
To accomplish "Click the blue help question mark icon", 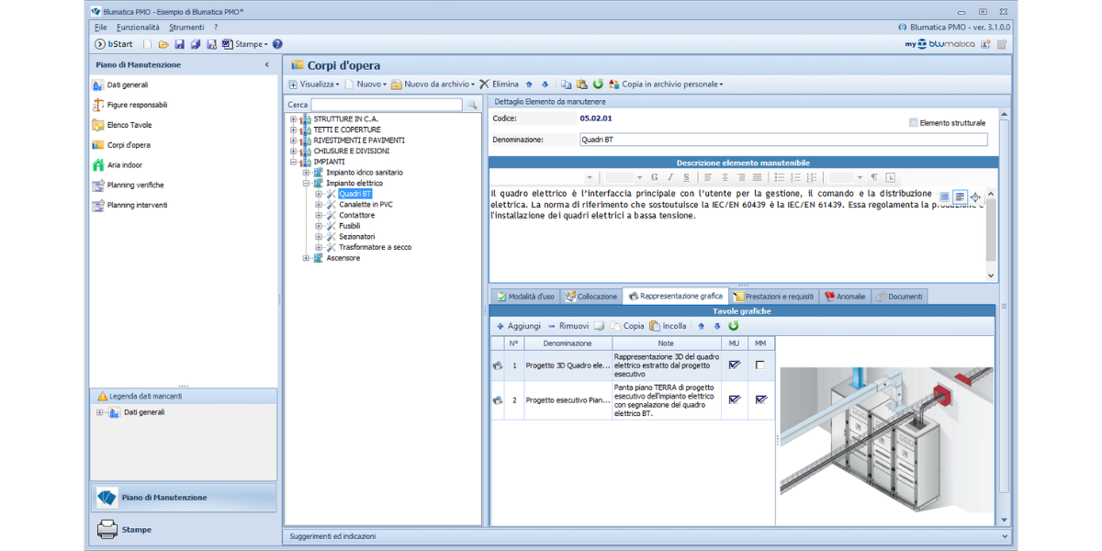I will tap(277, 44).
